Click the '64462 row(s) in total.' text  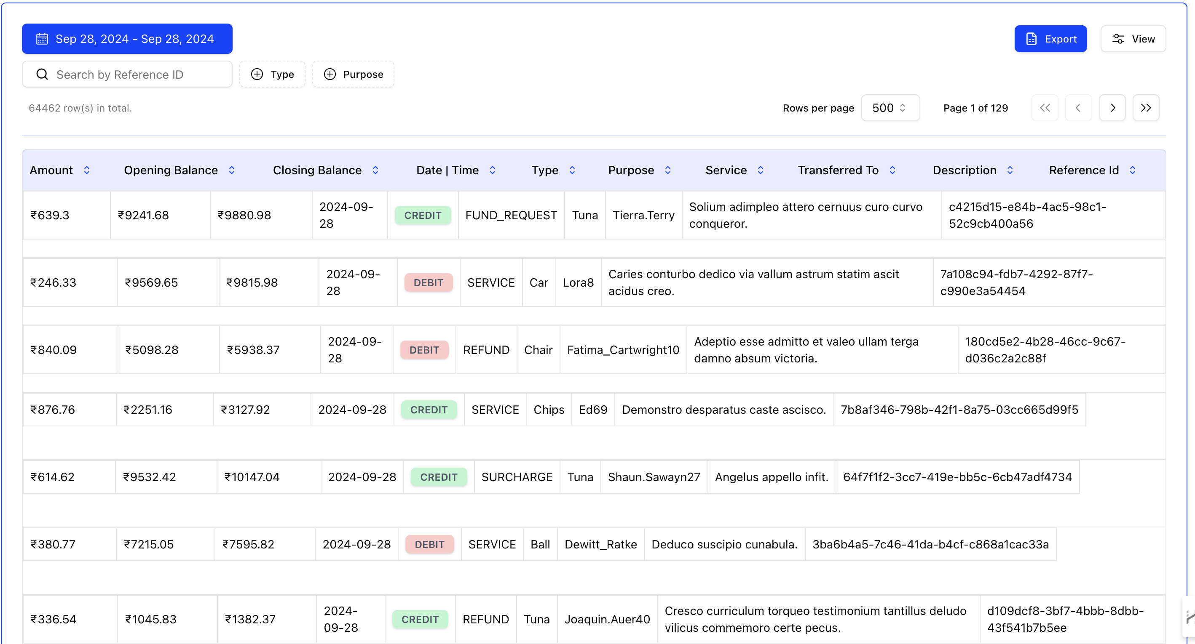80,109
